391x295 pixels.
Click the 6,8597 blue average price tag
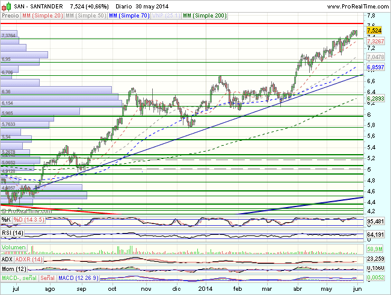(x=375, y=67)
